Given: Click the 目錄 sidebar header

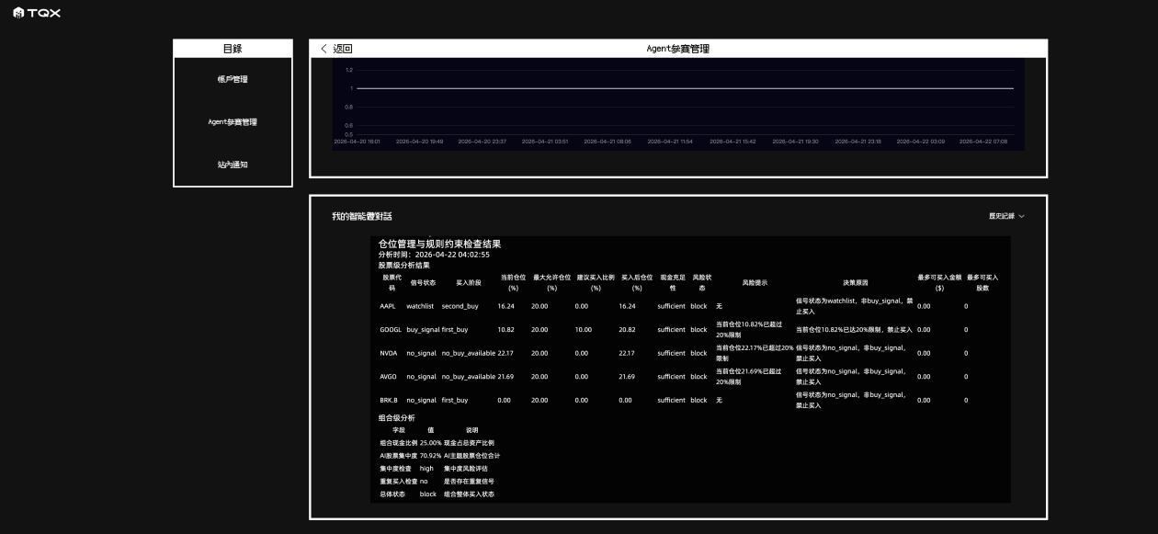Looking at the screenshot, I should [x=233, y=49].
